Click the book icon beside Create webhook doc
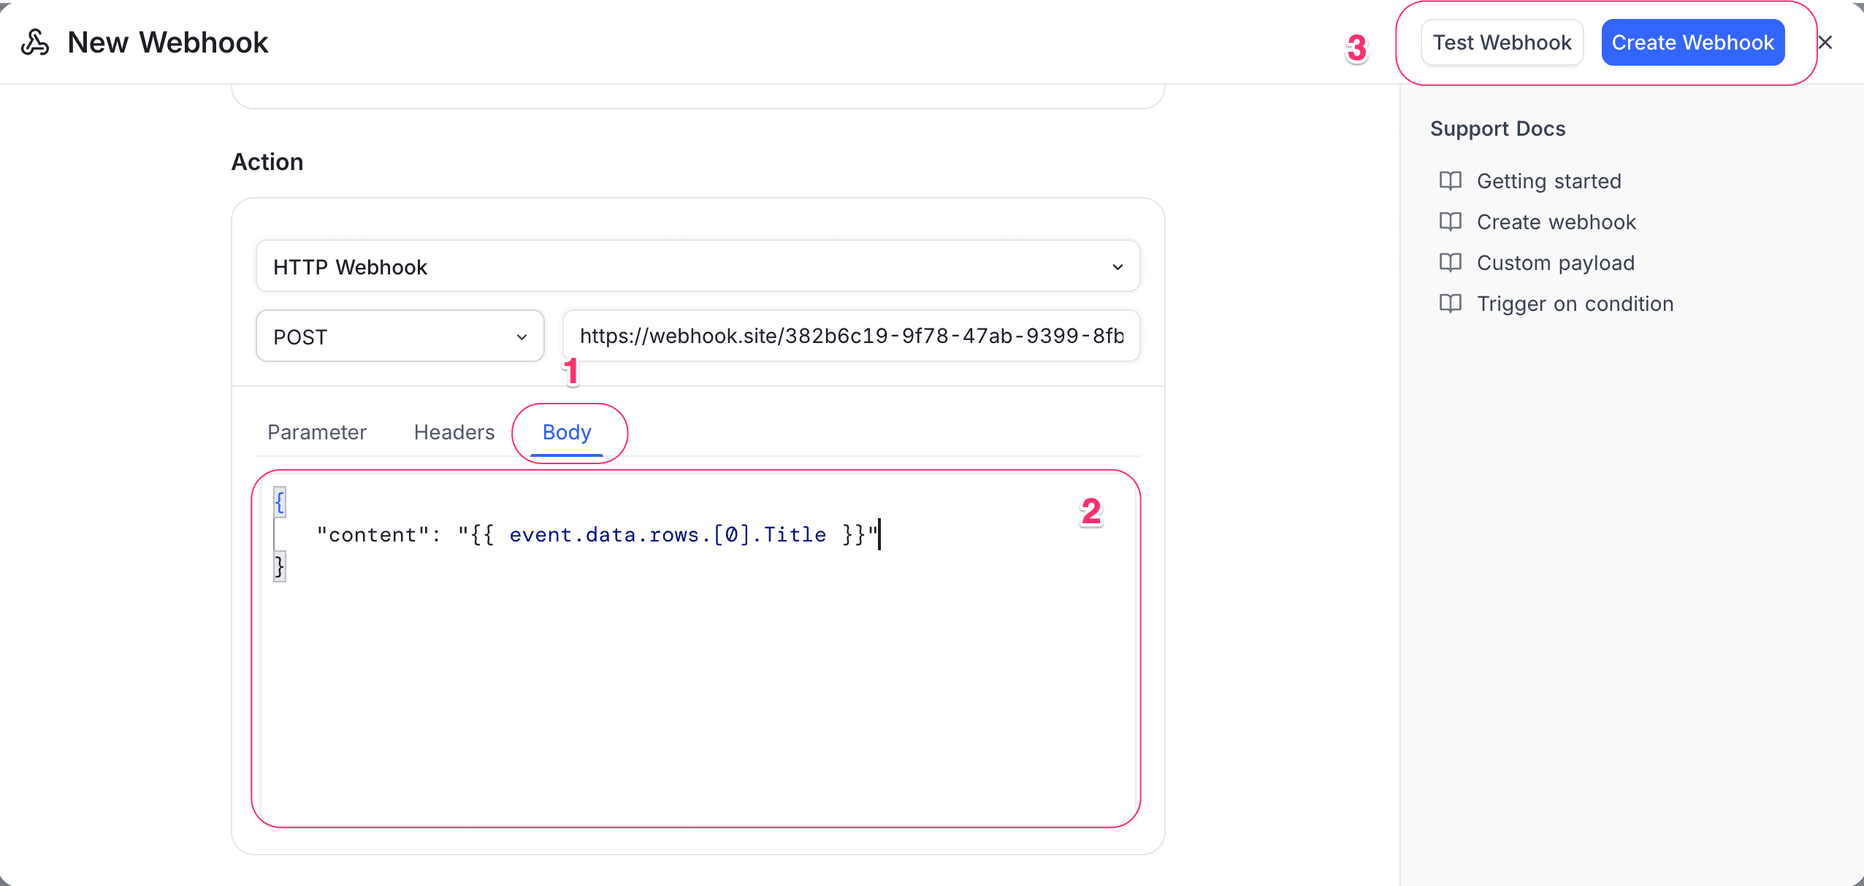The height and width of the screenshot is (886, 1864). point(1451,222)
